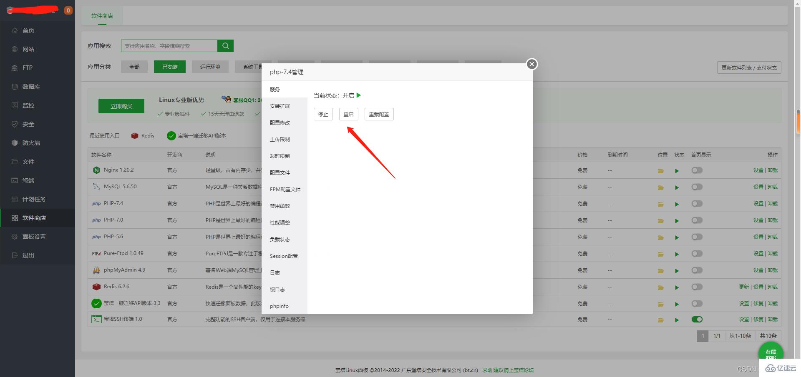The width and height of the screenshot is (801, 377).
Task: Toggle homepage display for MySQL 5.6.50
Action: click(697, 187)
